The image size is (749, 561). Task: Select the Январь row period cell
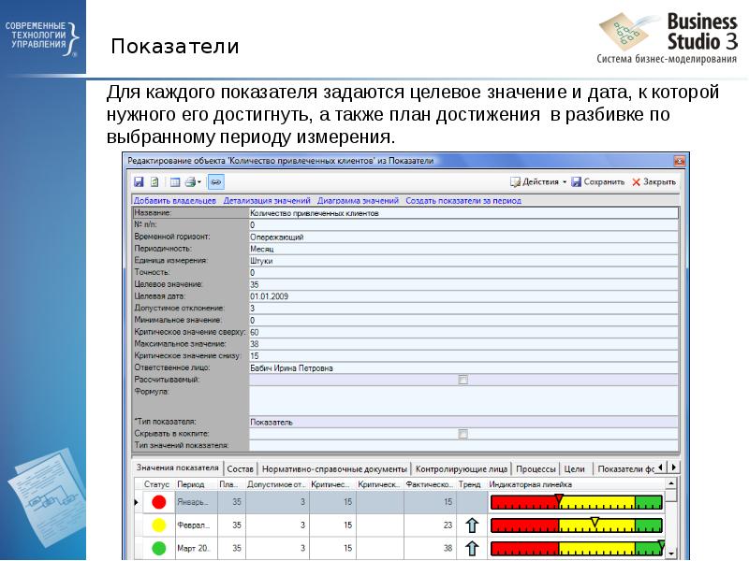pyautogui.click(x=196, y=502)
